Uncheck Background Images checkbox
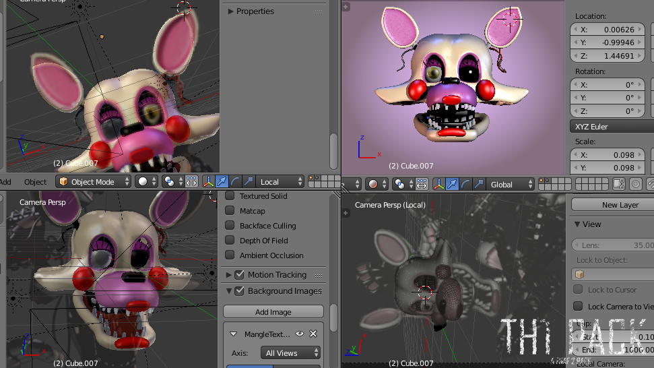654x368 pixels. tap(239, 290)
